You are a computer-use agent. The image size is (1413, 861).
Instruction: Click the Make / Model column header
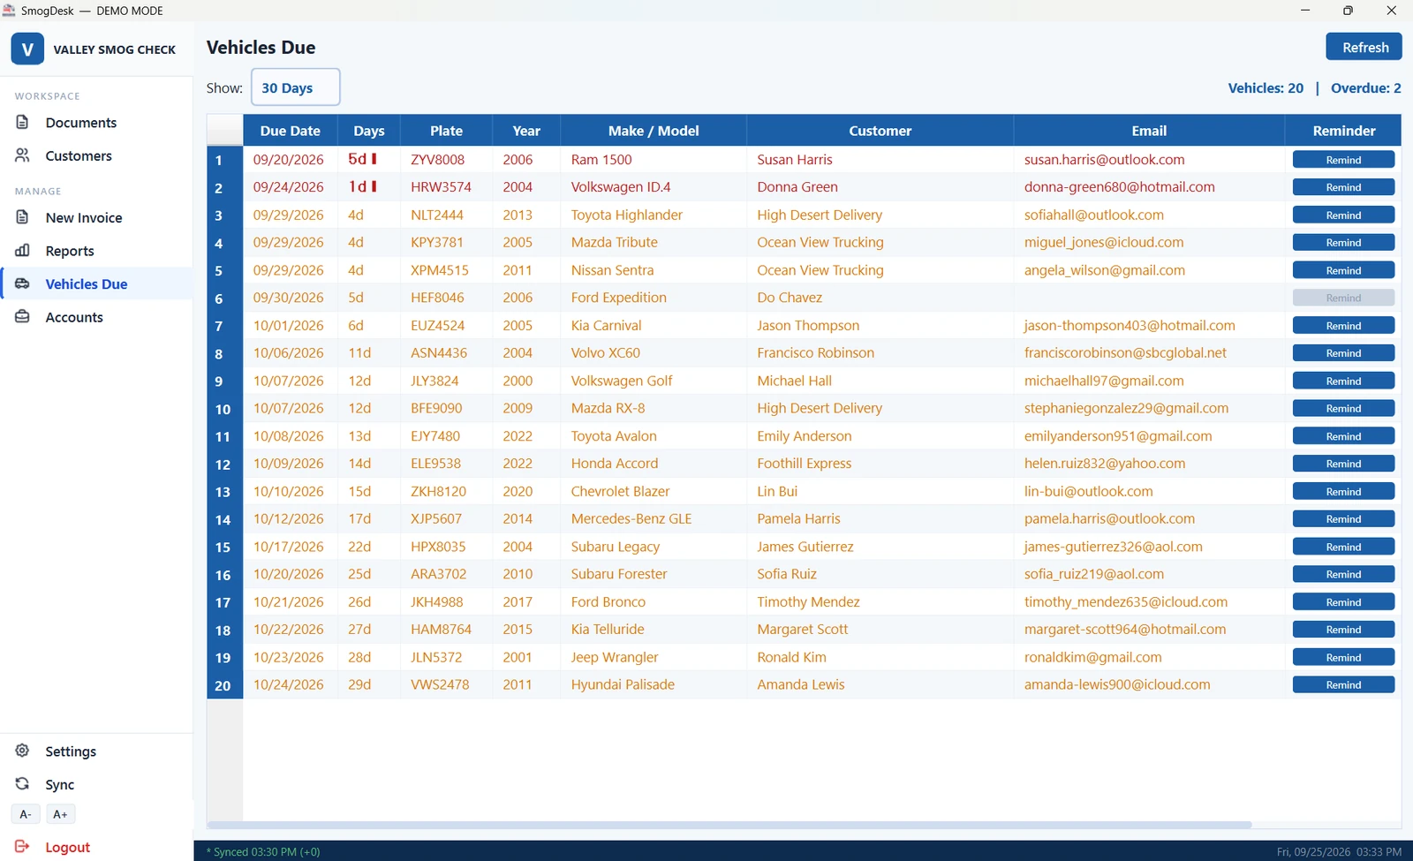point(654,131)
